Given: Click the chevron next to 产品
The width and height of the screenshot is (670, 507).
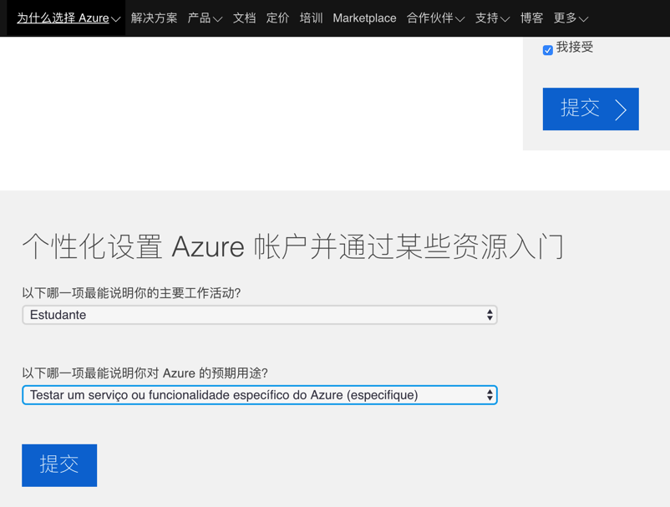Looking at the screenshot, I should click(217, 19).
